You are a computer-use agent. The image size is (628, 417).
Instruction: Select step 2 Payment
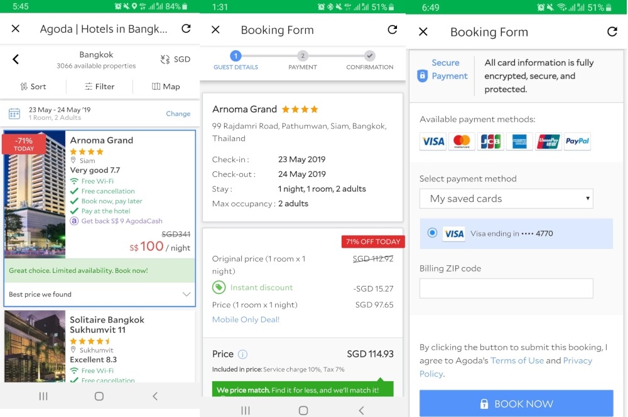coord(303,60)
